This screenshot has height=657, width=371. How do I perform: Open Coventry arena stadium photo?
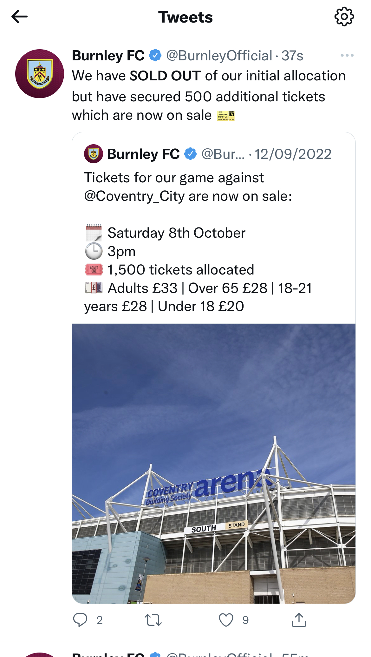click(x=213, y=463)
